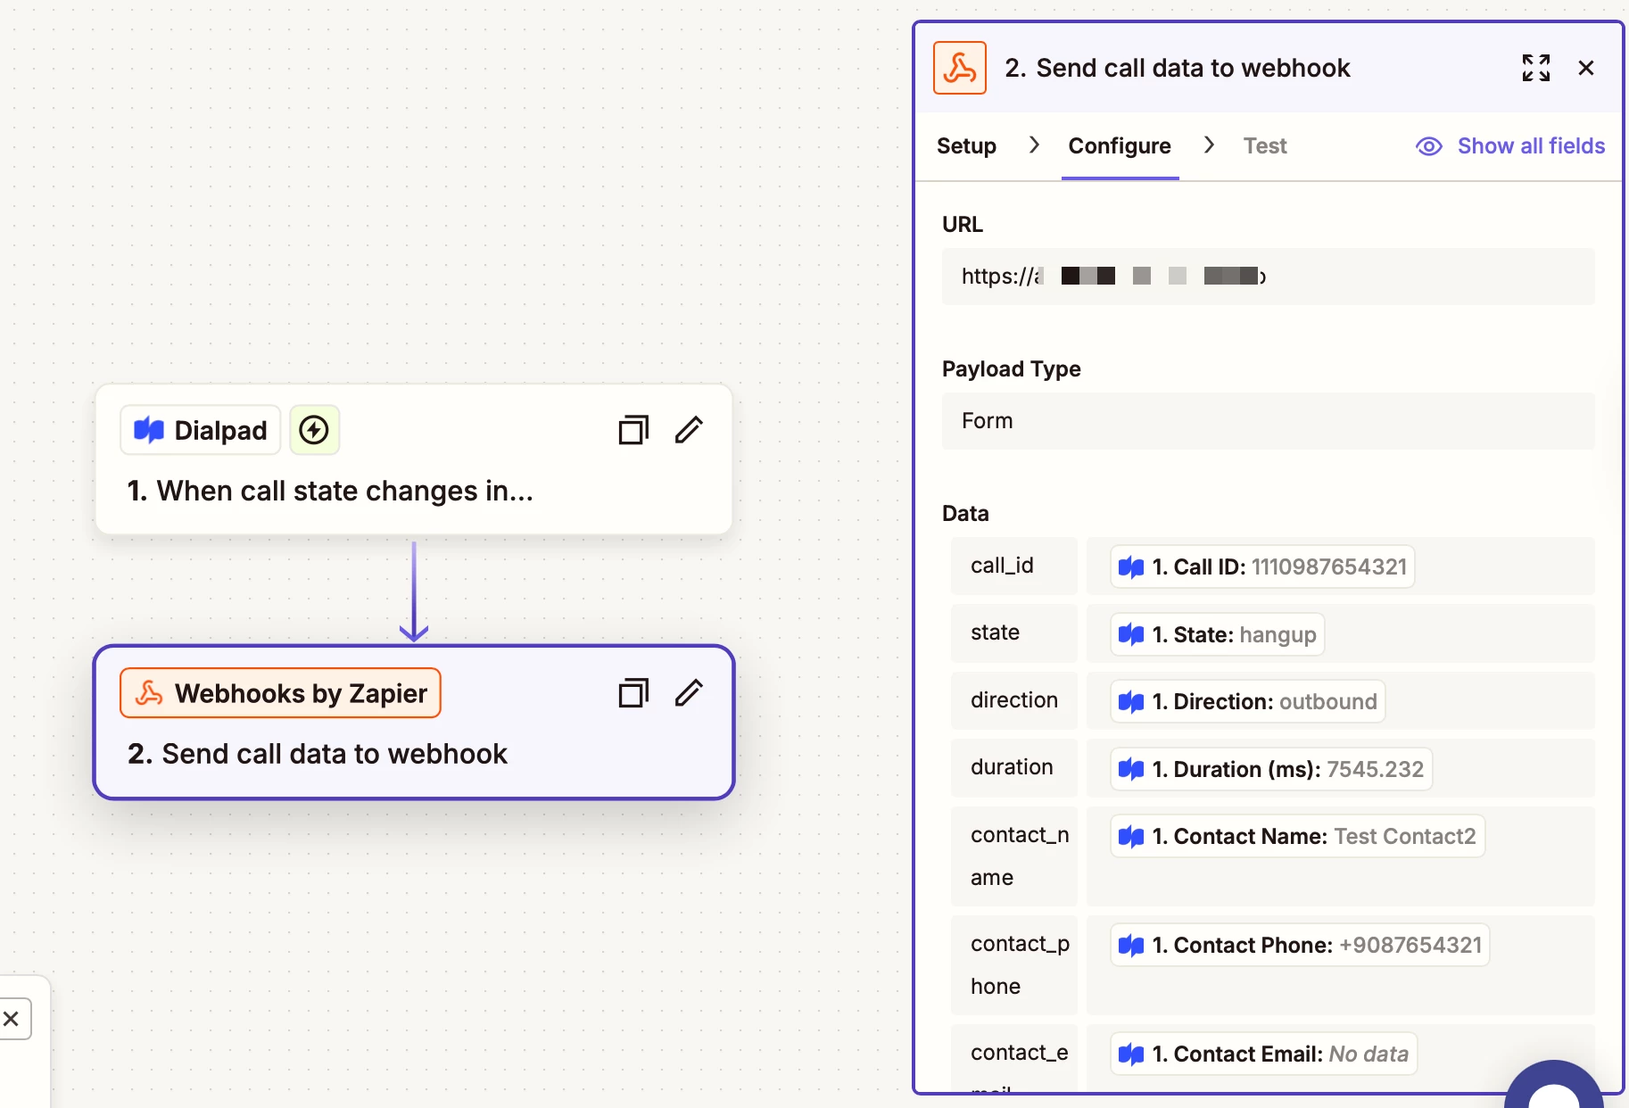This screenshot has height=1108, width=1629.
Task: Select the Contact Phone value pill
Action: [x=1300, y=945]
